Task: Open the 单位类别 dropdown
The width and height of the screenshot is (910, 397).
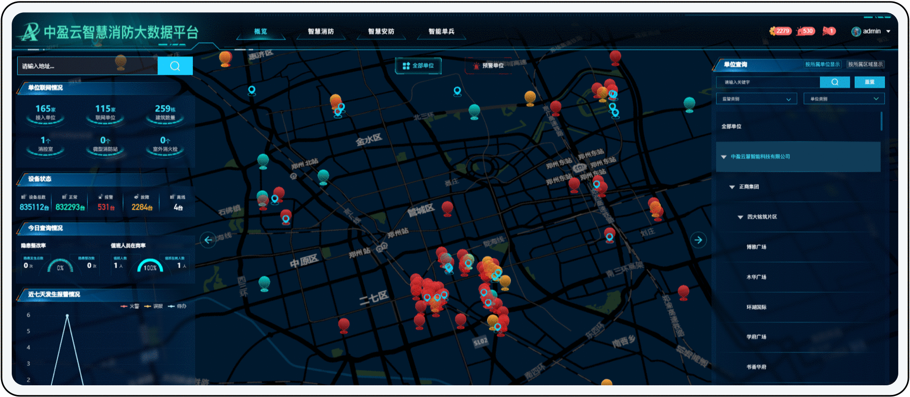Action: [x=844, y=99]
